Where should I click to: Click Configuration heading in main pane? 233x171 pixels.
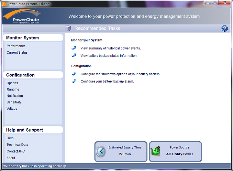[82, 66]
